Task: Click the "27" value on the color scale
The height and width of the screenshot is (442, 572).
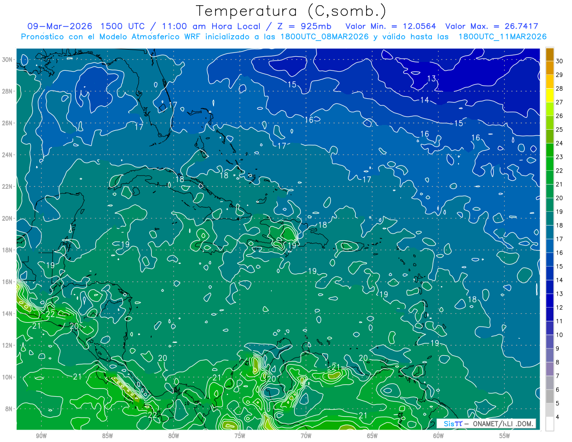Action: (x=559, y=102)
